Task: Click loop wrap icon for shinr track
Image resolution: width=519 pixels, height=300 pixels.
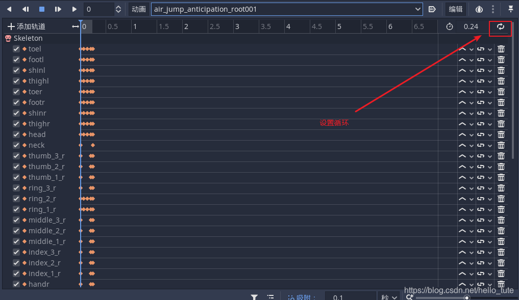Action: tap(481, 113)
